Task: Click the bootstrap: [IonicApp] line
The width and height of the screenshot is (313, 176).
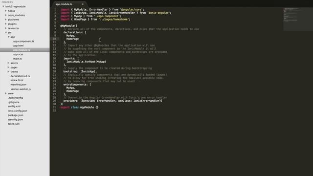Action: point(80,71)
